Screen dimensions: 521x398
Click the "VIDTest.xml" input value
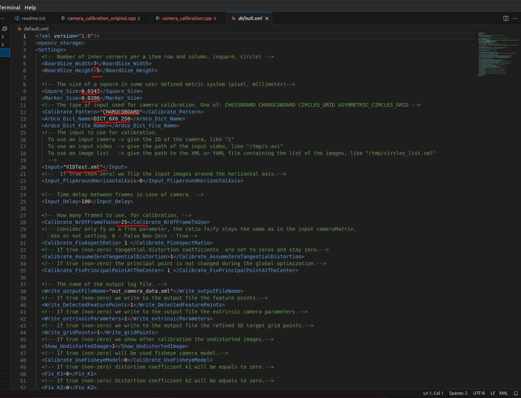pos(83,167)
